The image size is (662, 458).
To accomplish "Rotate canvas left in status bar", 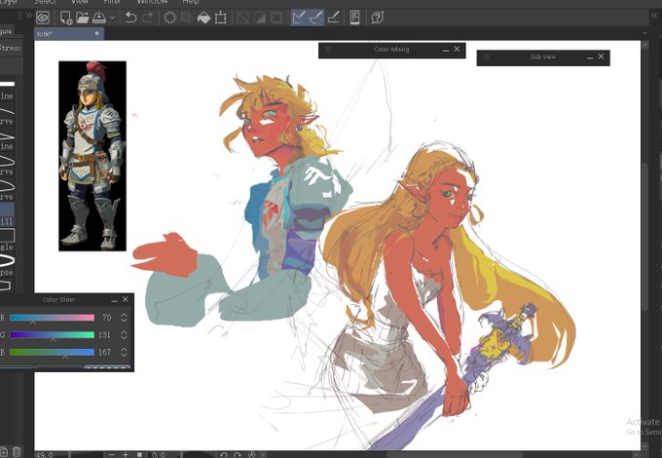I will [x=224, y=455].
